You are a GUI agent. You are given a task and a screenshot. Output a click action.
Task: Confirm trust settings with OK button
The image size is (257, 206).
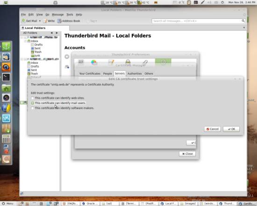pyautogui.click(x=231, y=129)
